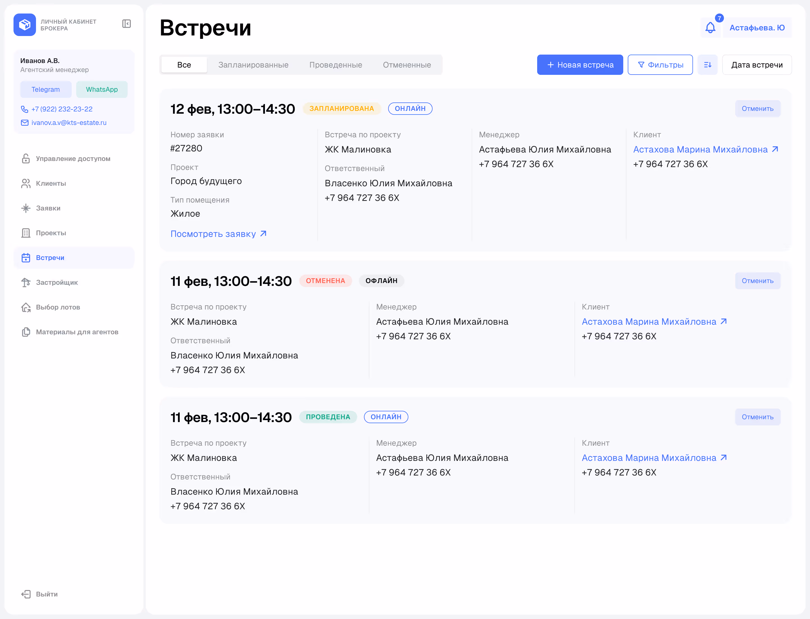
Task: Collapse the sidebar panel icon
Action: tap(126, 24)
